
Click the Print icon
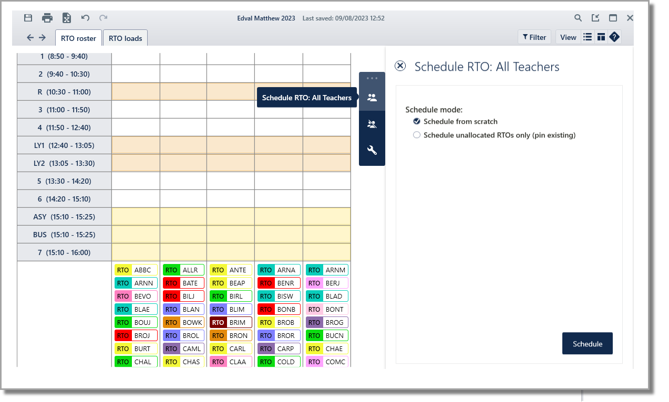pos(47,18)
